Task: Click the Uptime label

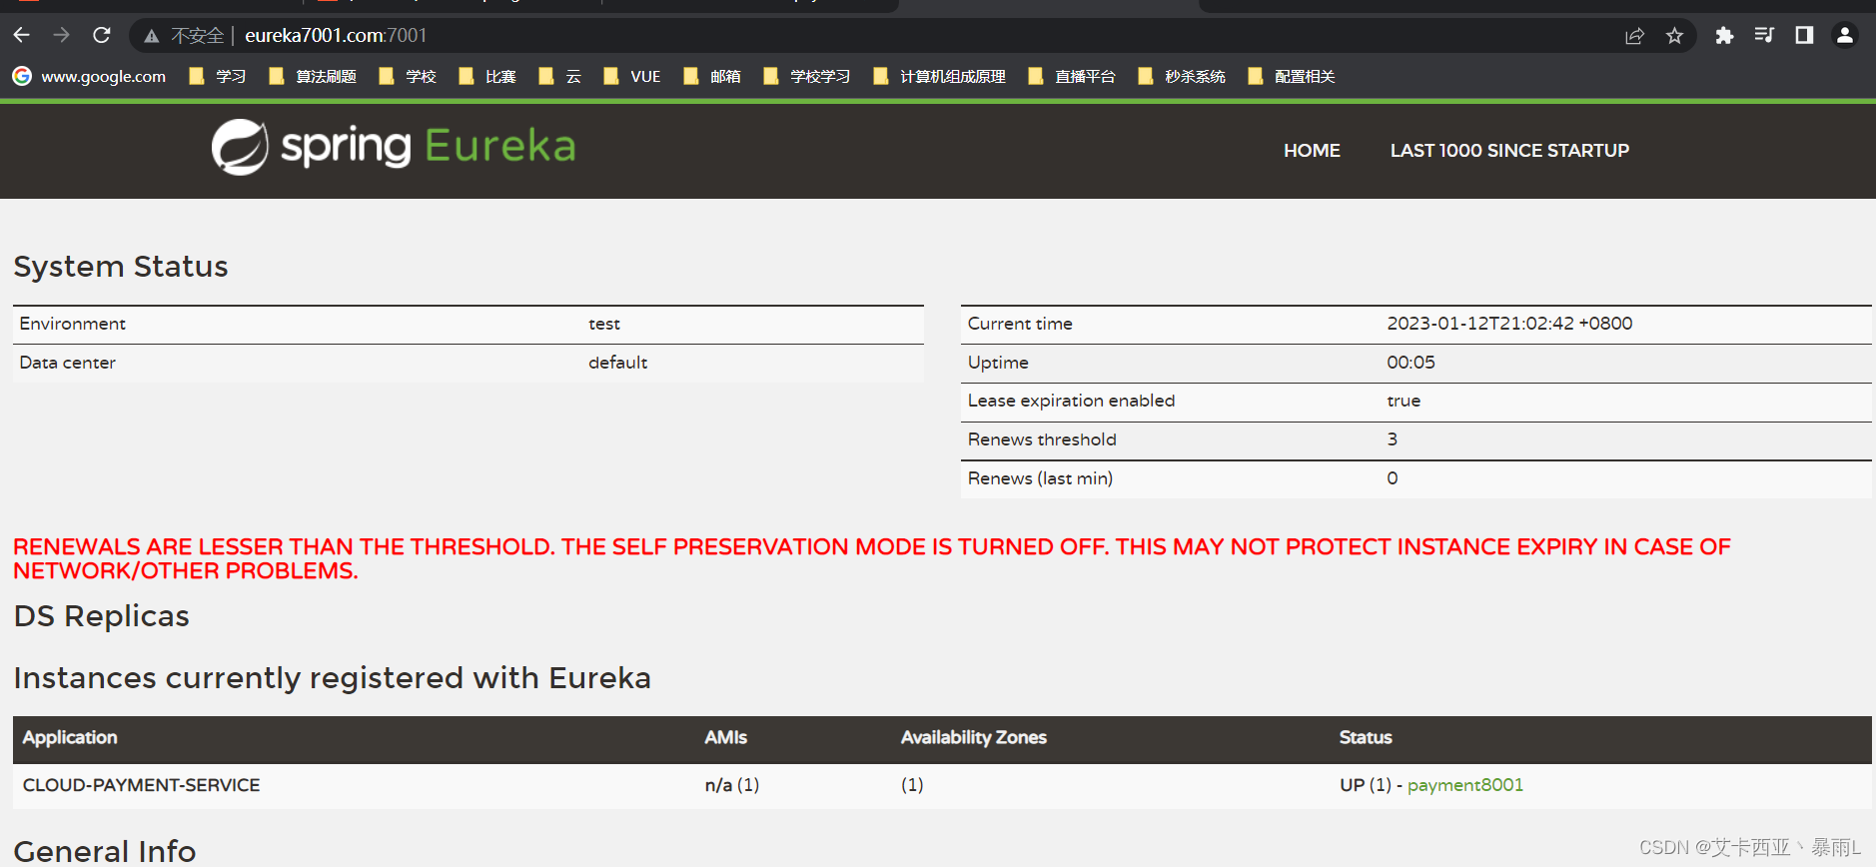Action: pyautogui.click(x=998, y=363)
